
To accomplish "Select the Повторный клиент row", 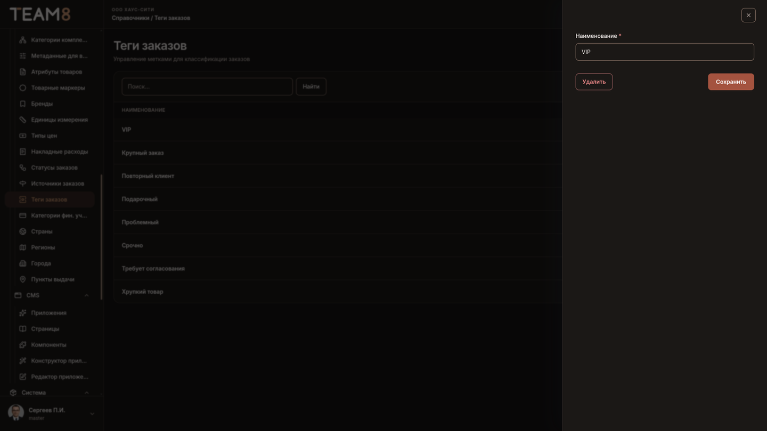I will coord(338,176).
